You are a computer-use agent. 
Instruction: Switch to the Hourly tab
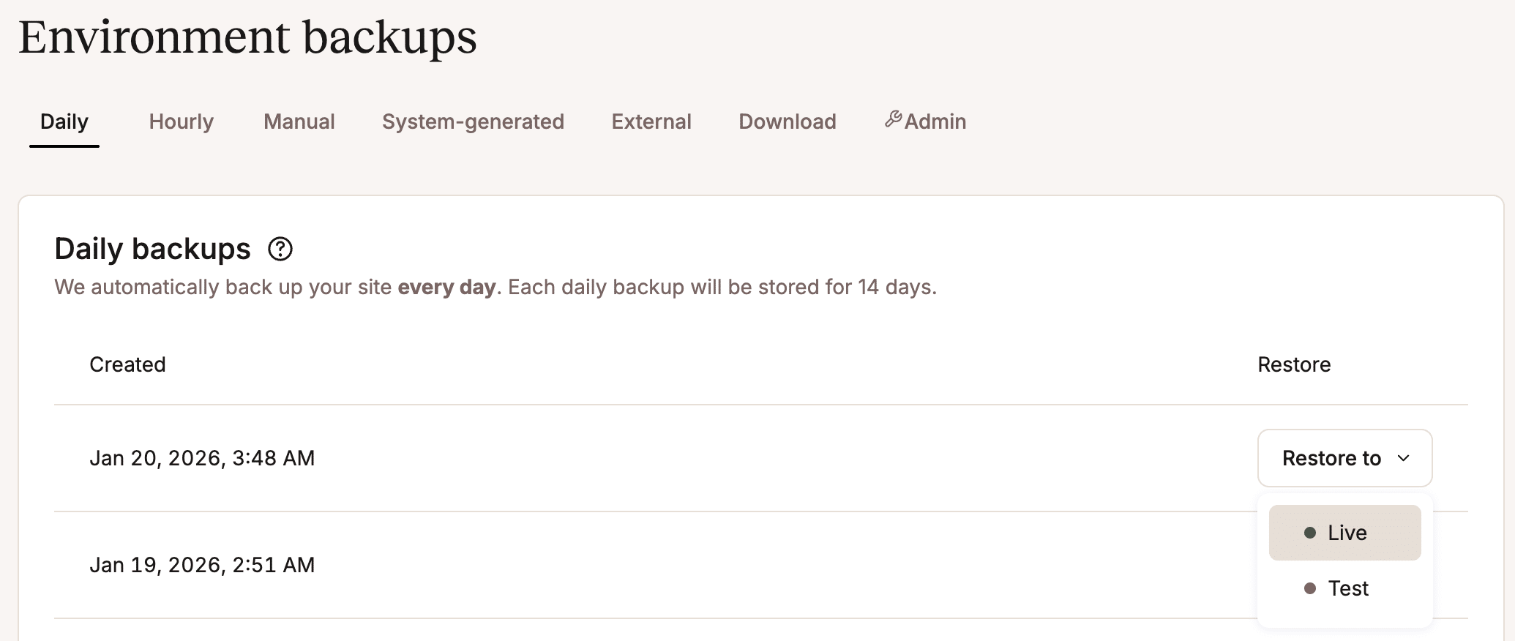[180, 121]
